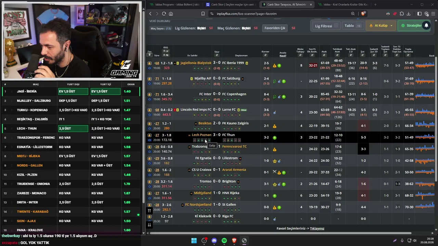This screenshot has height=246, width=438.
Task: Toggle the circle under Besiktas' favorite star
Action: pos(150,128)
